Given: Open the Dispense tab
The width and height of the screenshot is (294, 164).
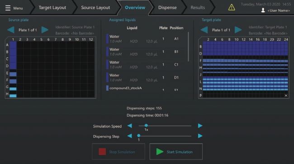Looking at the screenshot, I should coord(167,8).
